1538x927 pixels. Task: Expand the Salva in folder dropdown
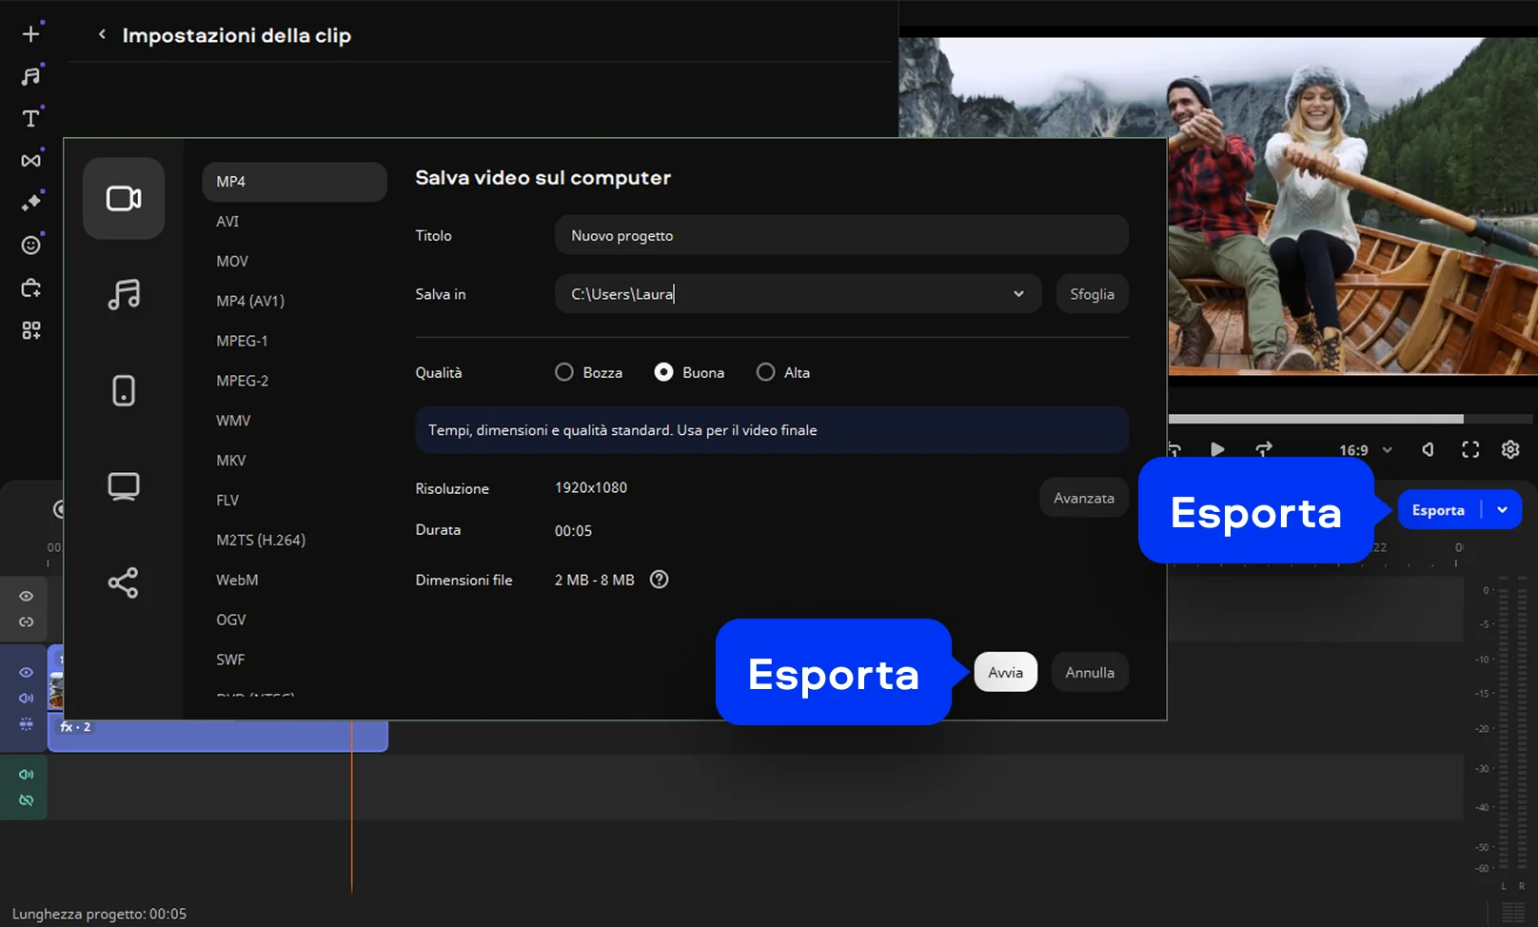pyautogui.click(x=1018, y=294)
